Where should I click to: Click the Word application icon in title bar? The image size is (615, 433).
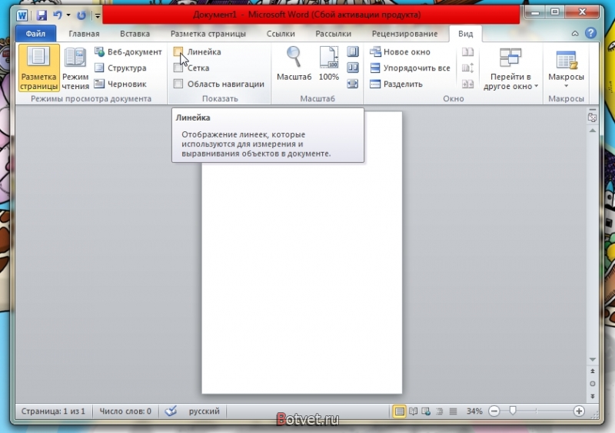coord(22,15)
